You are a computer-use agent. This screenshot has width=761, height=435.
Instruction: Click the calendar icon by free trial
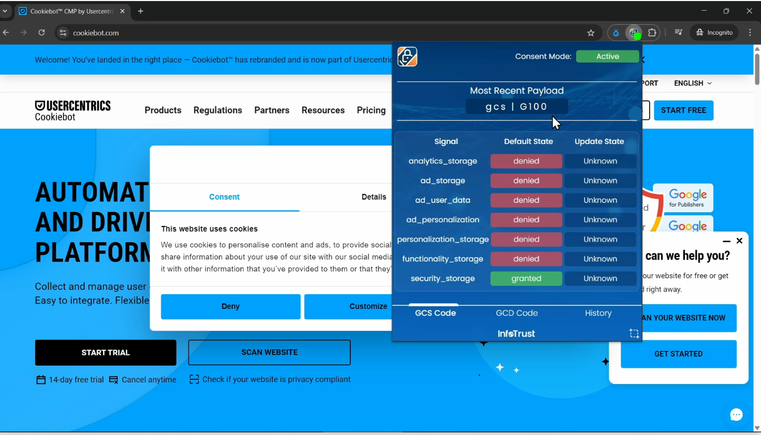pos(41,379)
